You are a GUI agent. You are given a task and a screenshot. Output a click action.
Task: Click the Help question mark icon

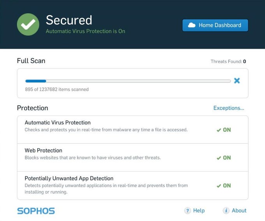(187, 210)
